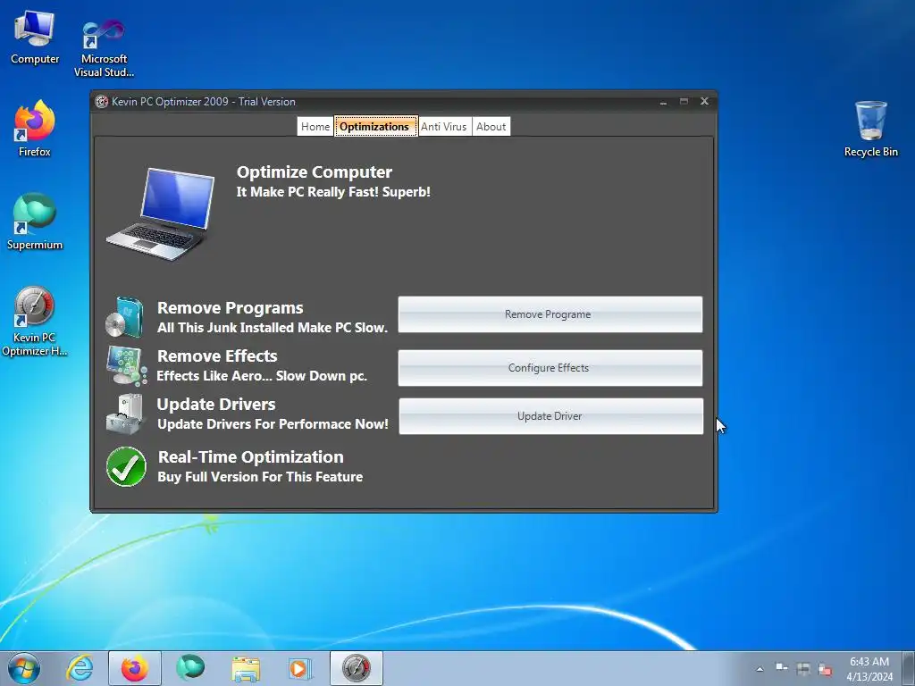The width and height of the screenshot is (915, 686).
Task: Click the window title 'Kevin PC Optimizer 2009 - Trial Version'
Action: (x=204, y=102)
